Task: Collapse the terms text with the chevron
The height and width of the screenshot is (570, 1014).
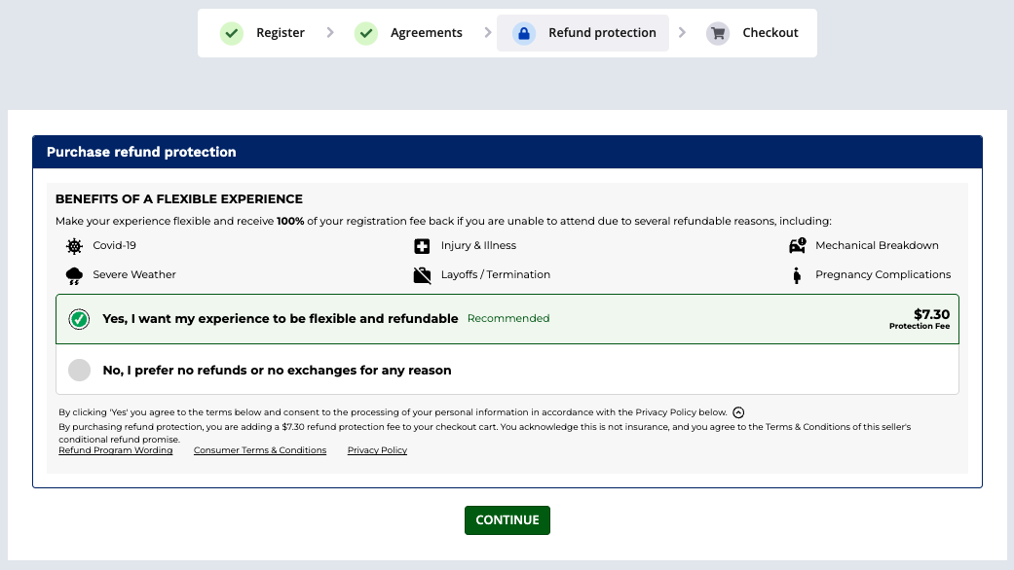Action: coord(738,412)
